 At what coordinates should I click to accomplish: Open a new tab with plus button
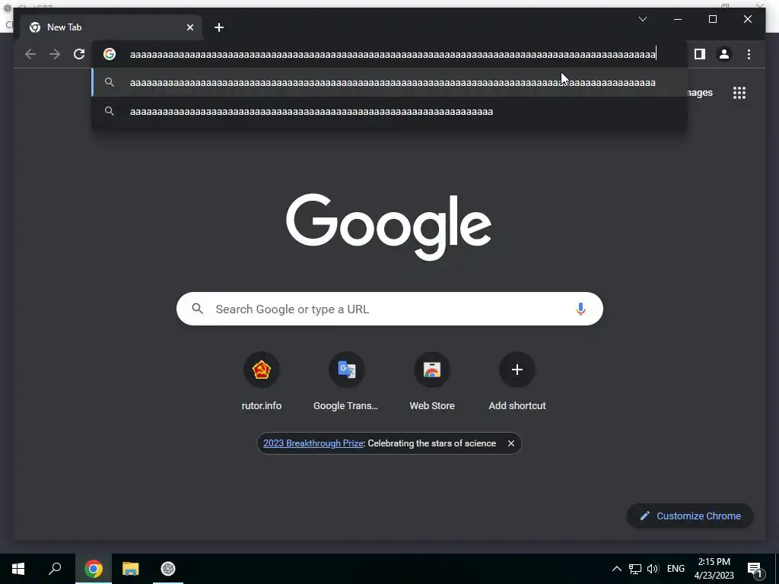(x=218, y=27)
